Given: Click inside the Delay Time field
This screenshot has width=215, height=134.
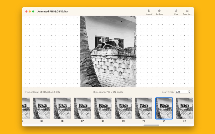Looking at the screenshot, I should pyautogui.click(x=181, y=92).
